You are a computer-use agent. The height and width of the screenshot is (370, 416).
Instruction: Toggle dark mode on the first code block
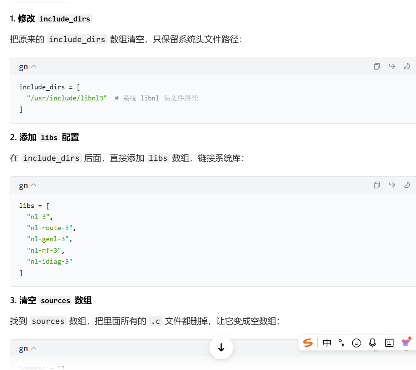pos(407,66)
